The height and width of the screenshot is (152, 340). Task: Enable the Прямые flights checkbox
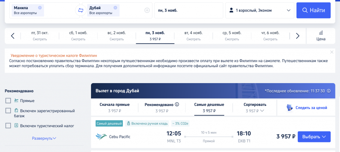pyautogui.click(x=8, y=101)
